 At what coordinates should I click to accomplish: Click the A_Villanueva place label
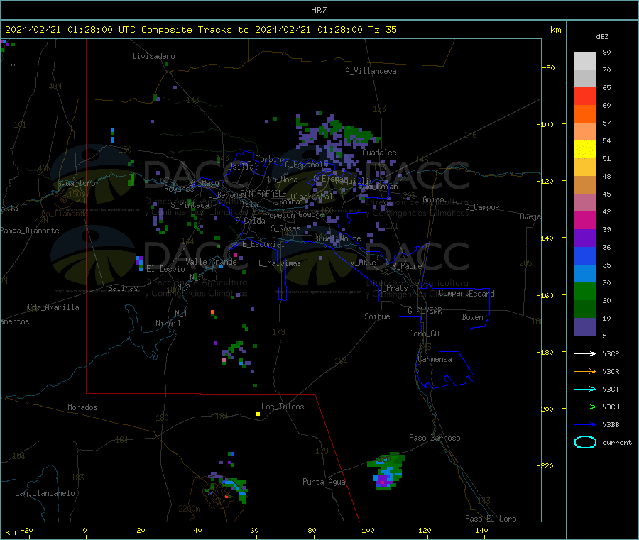[371, 71]
